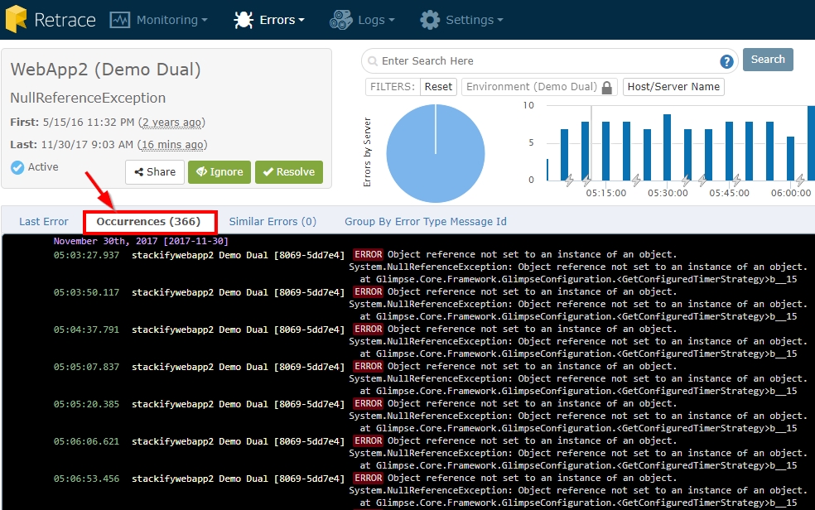This screenshot has height=510, width=815.
Task: Click the November 30th, 2017 date header
Action: (x=141, y=241)
